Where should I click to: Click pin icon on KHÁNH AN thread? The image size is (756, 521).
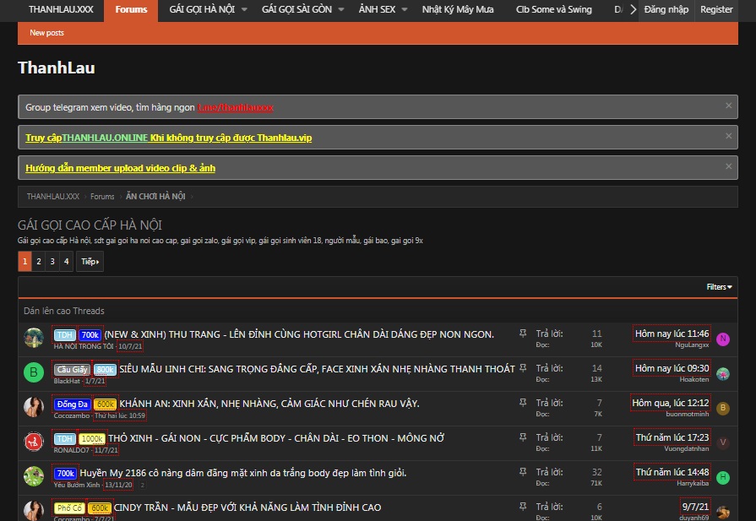pos(523,403)
